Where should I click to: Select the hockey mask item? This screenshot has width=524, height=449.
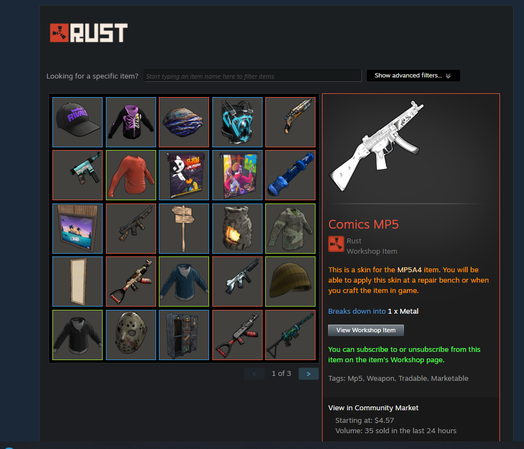coord(130,335)
